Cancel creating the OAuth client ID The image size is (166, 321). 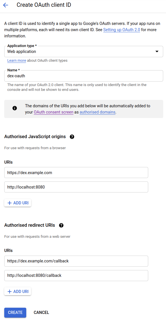41,313
